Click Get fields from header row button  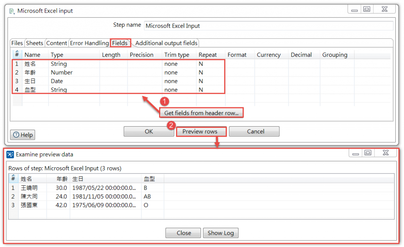click(x=202, y=113)
